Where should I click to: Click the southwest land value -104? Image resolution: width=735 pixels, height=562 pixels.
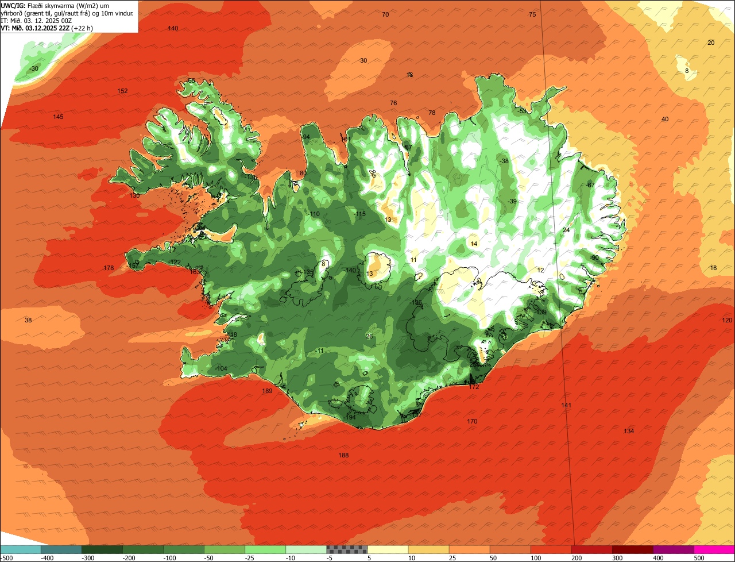pos(221,368)
